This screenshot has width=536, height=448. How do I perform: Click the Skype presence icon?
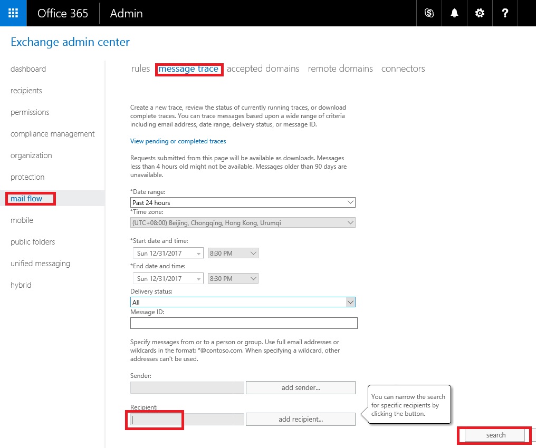point(428,13)
